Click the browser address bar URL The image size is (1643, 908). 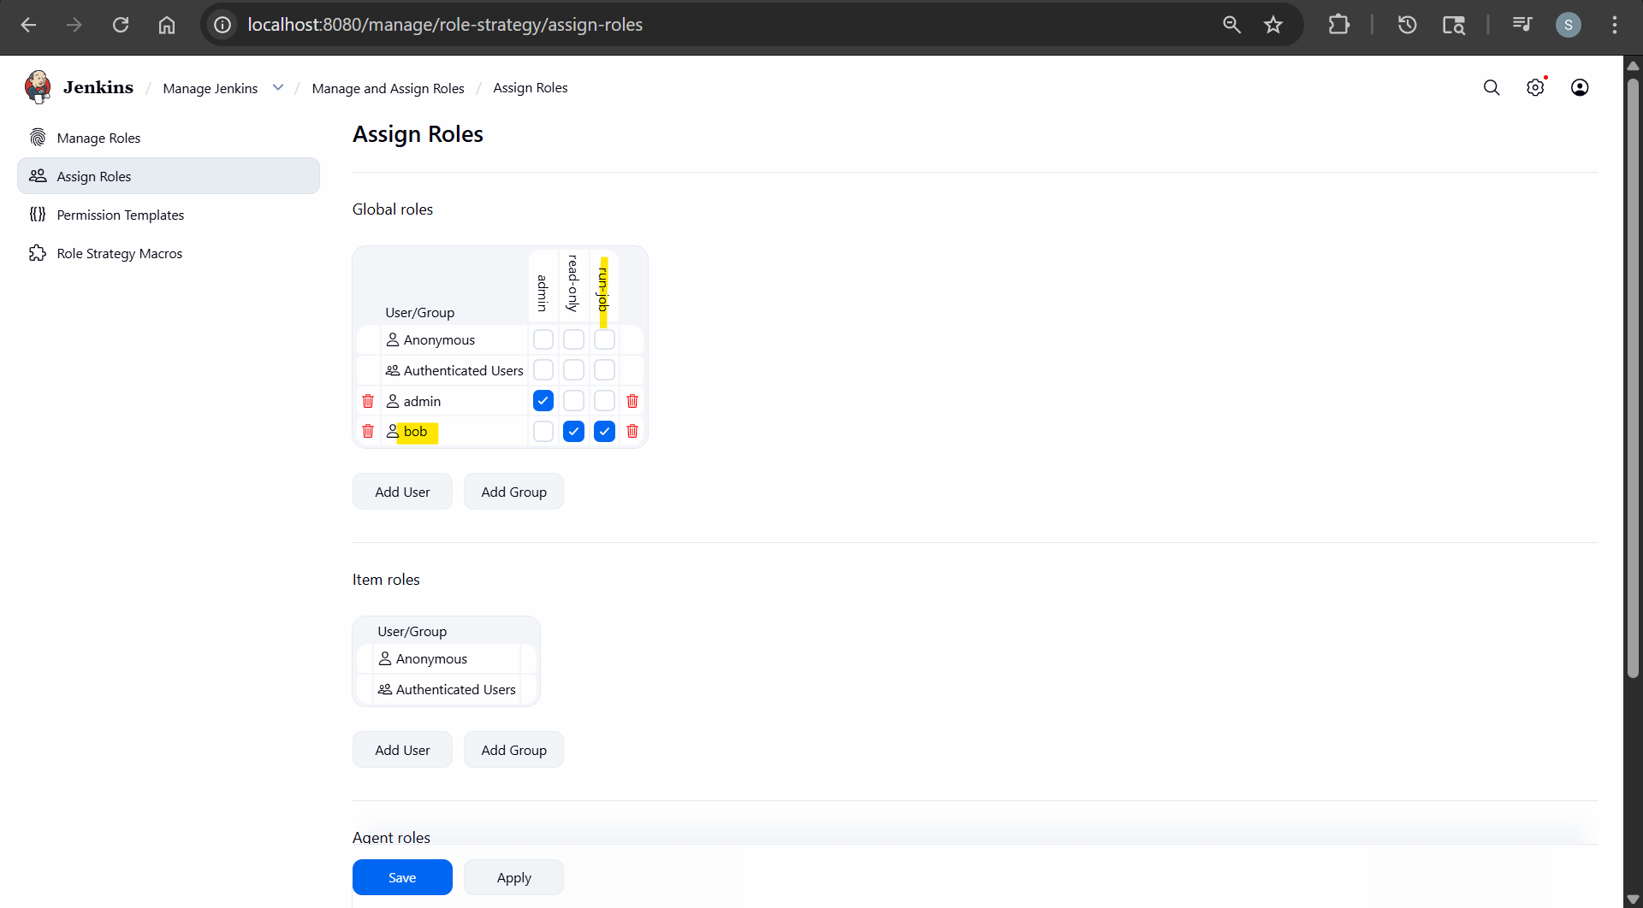point(445,25)
